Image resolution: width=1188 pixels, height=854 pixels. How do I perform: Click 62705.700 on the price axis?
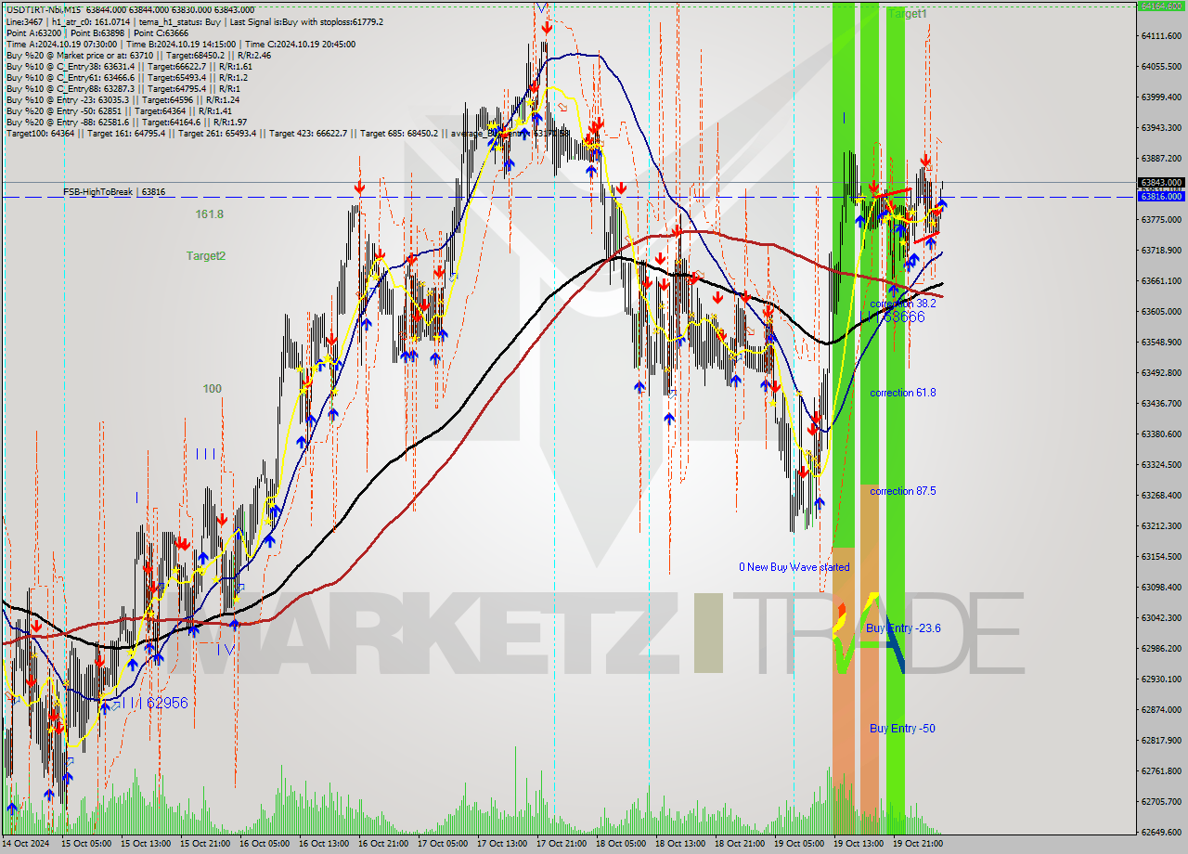[x=1160, y=801]
